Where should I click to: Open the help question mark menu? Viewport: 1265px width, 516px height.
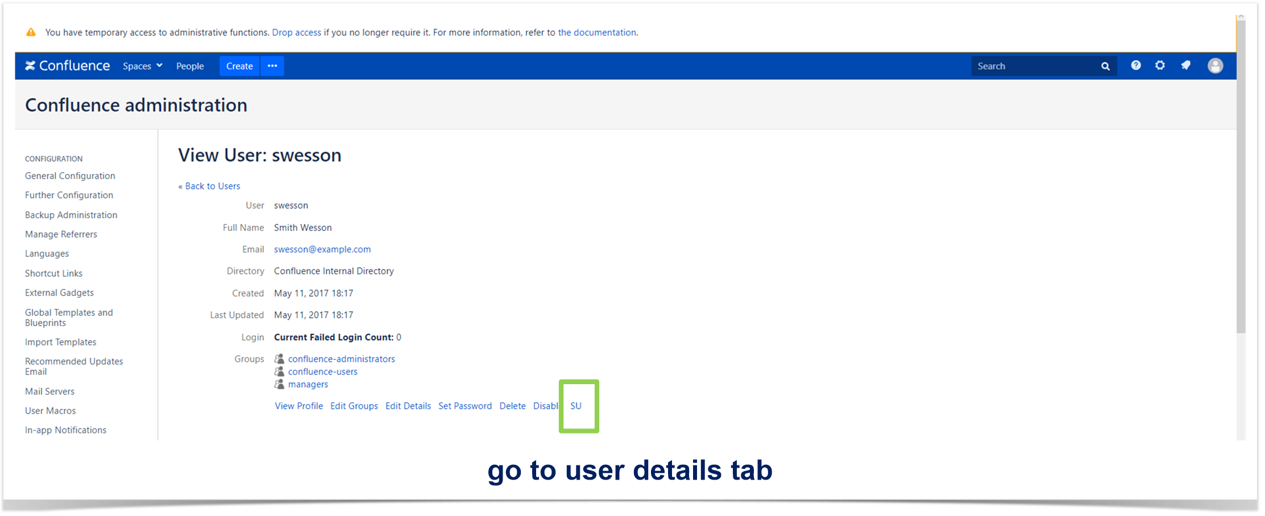[x=1136, y=65]
